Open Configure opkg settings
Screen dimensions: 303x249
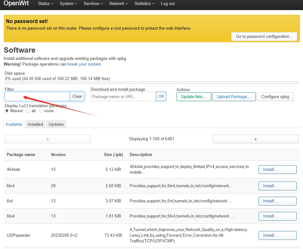[275, 97]
